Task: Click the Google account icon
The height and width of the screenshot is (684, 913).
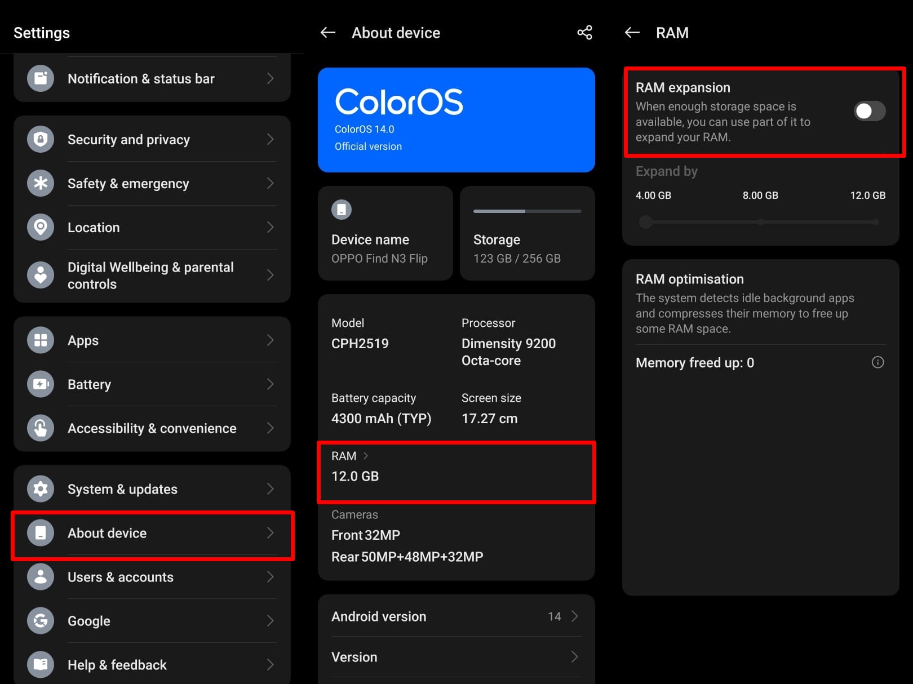Action: 40,621
